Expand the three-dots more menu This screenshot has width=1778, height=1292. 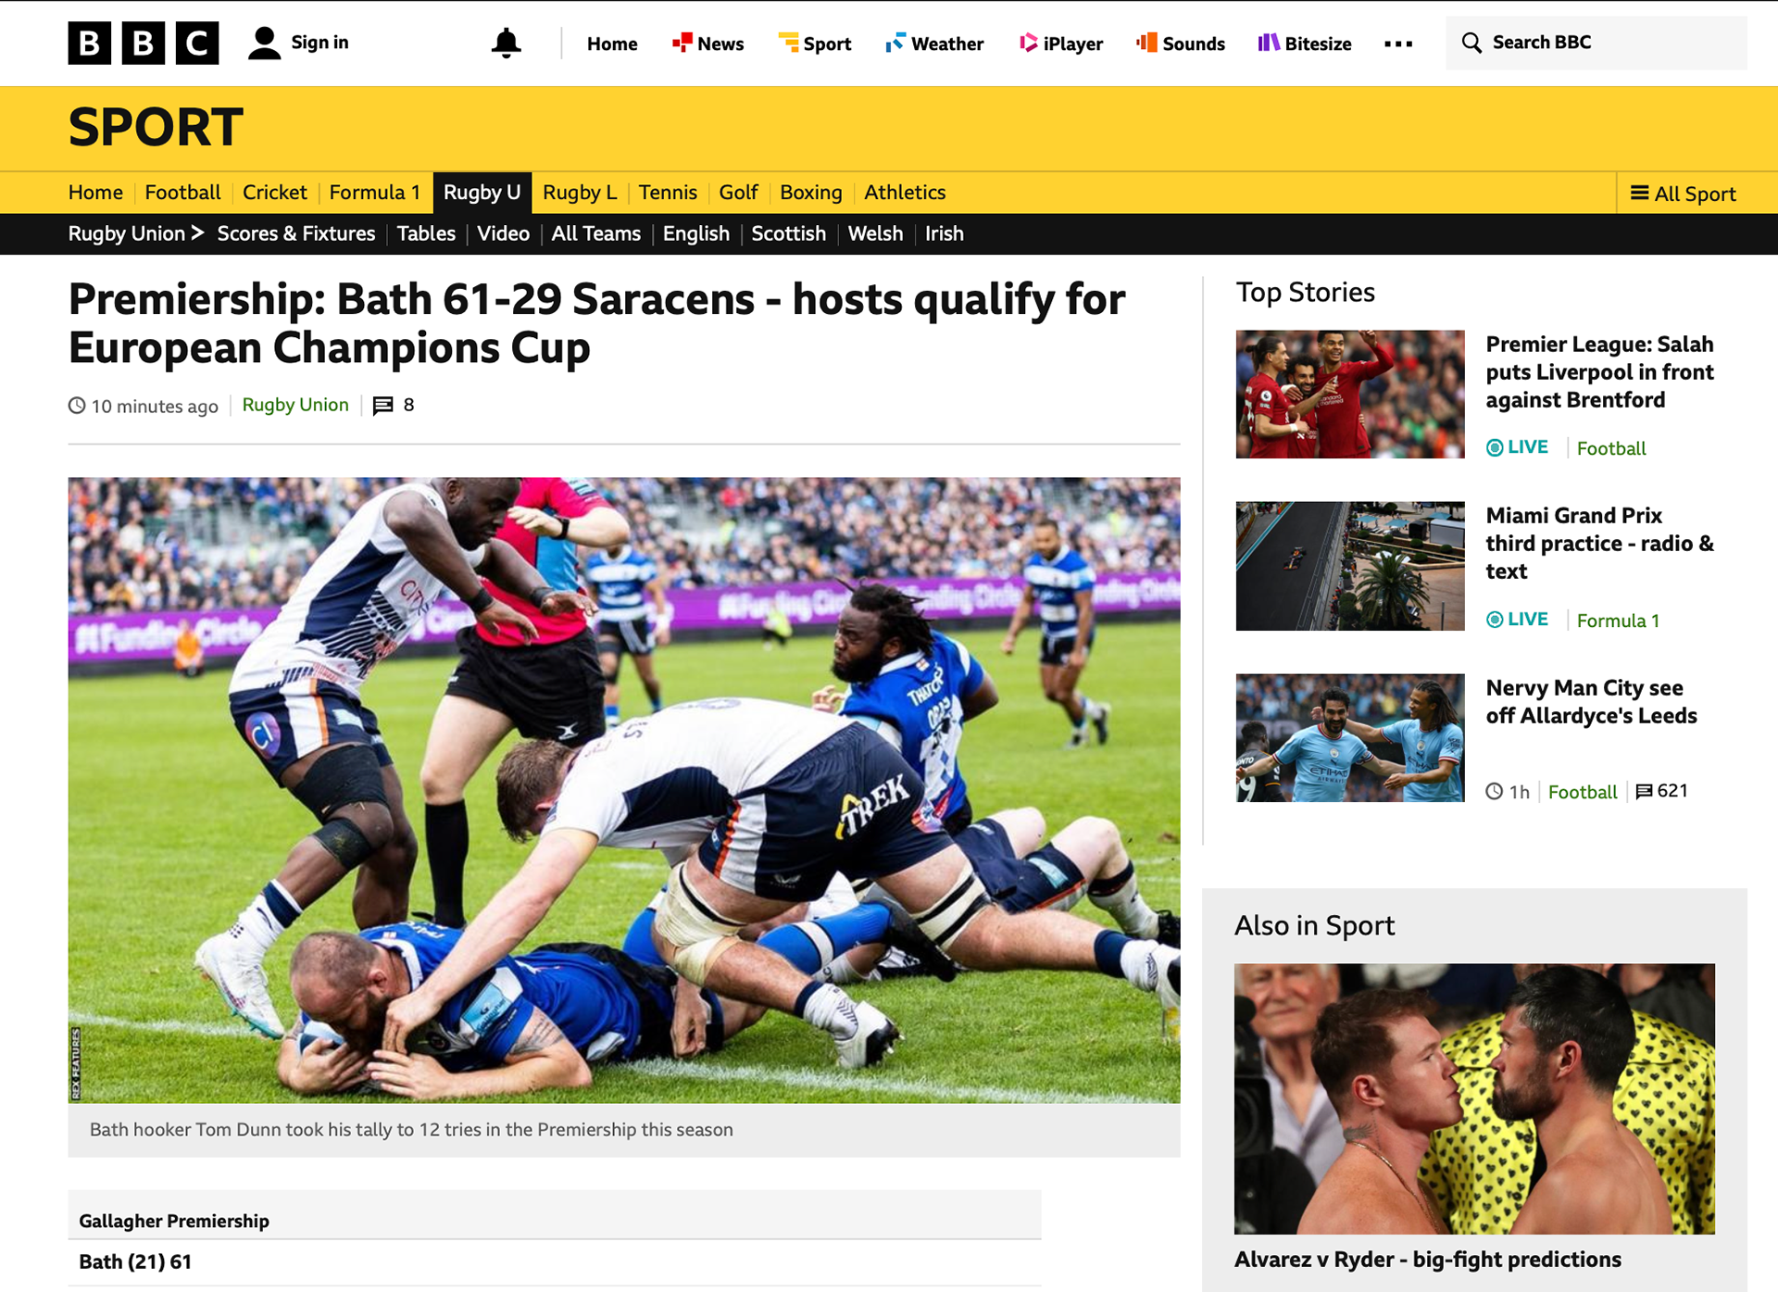click(x=1398, y=44)
